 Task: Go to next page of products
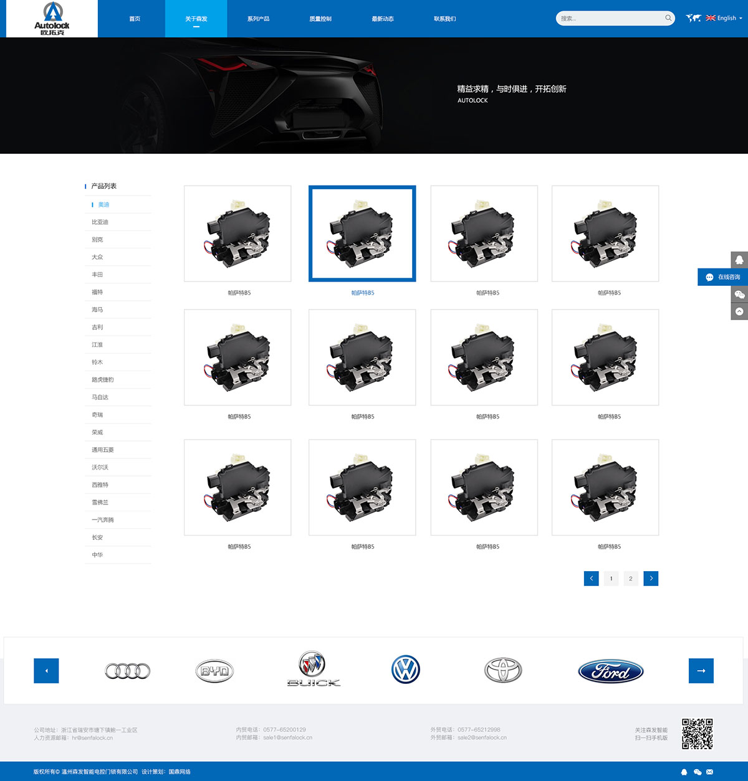coord(651,579)
